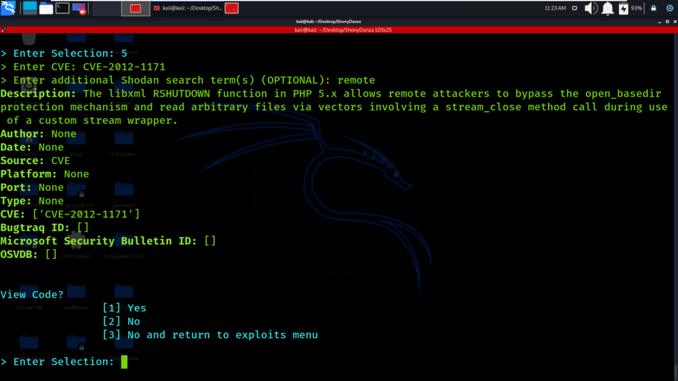678x381 pixels.
Task: Click the 'Bugtraq ID: []' line
Action: click(45, 227)
